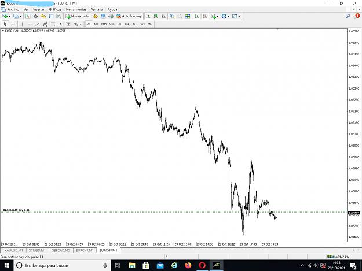Expand the indicators dropdown arrow
Screen dimensions: 362x271
(x=218, y=17)
